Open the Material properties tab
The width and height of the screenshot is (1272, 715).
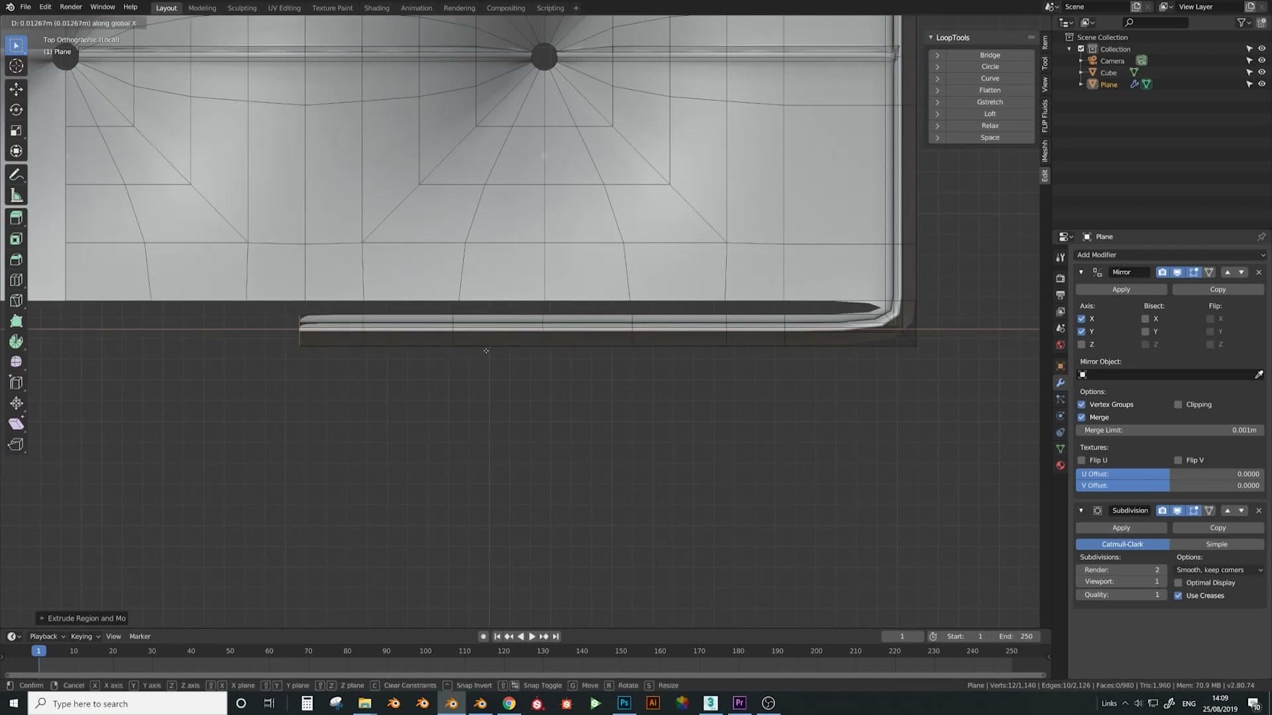tap(1060, 465)
